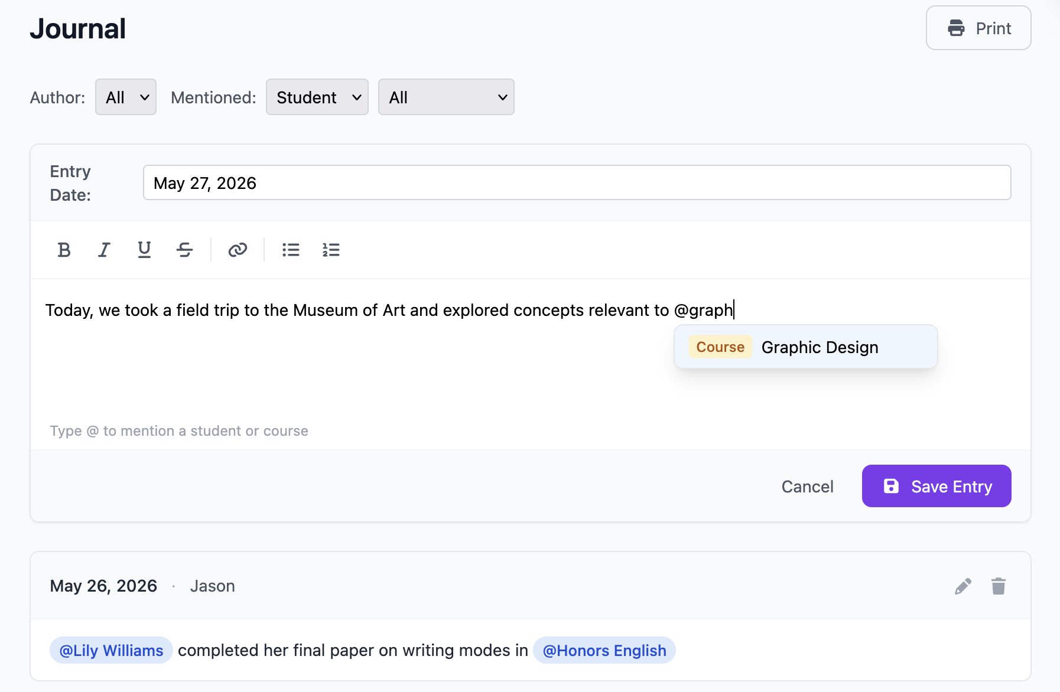Click the author name 'Jason'
The image size is (1060, 692).
point(213,586)
